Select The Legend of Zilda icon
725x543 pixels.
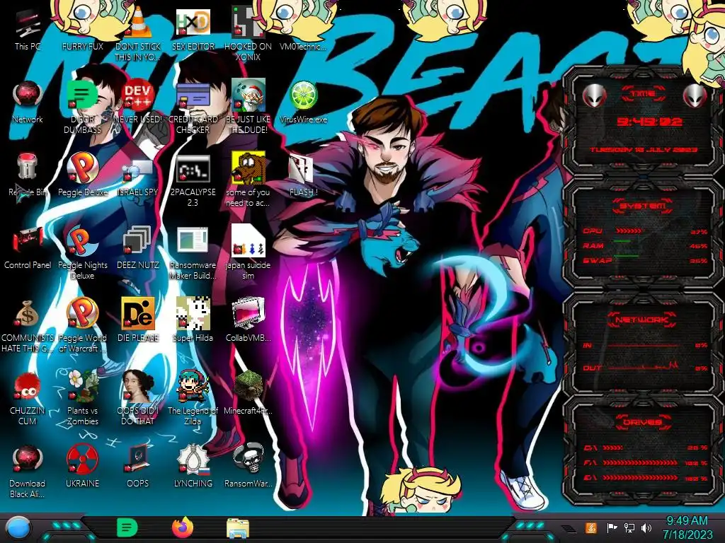(193, 394)
